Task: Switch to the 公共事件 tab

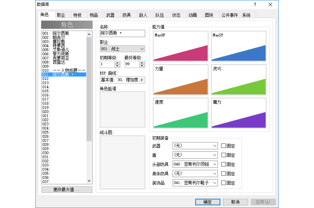Action: [x=230, y=15]
